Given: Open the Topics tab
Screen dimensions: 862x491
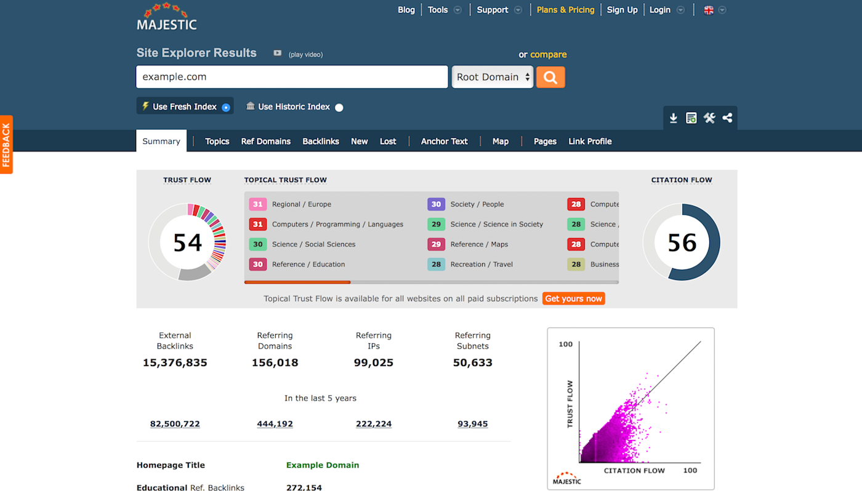Looking at the screenshot, I should click(x=217, y=142).
